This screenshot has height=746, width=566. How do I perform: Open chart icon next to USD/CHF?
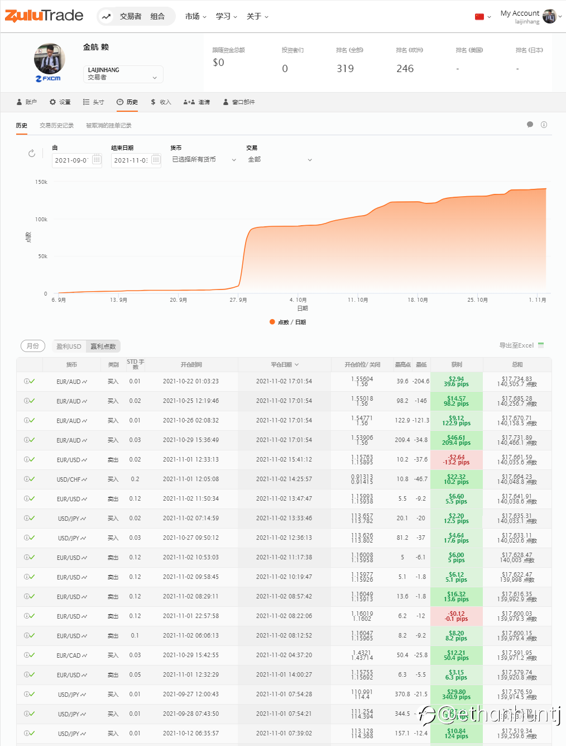click(85, 479)
